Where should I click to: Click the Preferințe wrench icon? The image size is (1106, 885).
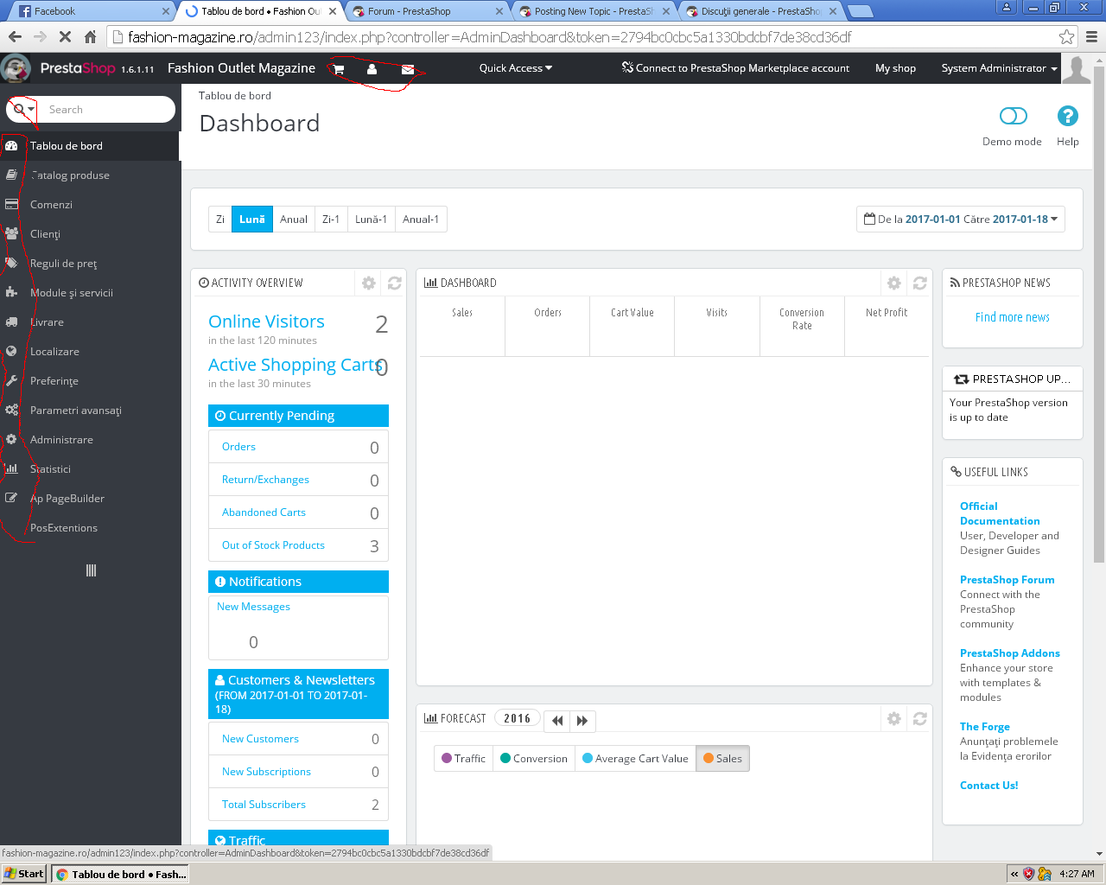pos(11,380)
